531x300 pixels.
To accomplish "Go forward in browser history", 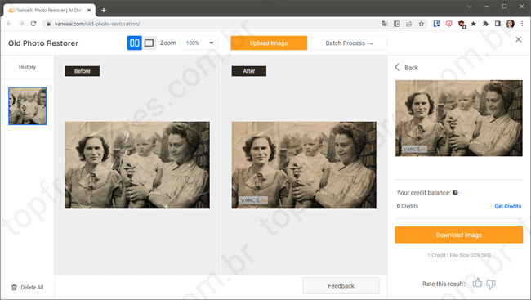I will pyautogui.click(x=21, y=24).
